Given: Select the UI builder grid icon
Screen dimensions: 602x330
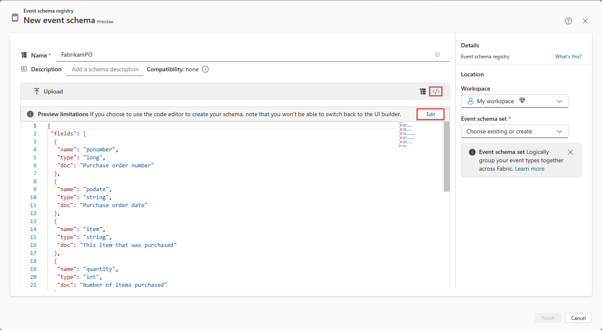Looking at the screenshot, I should tap(423, 91).
